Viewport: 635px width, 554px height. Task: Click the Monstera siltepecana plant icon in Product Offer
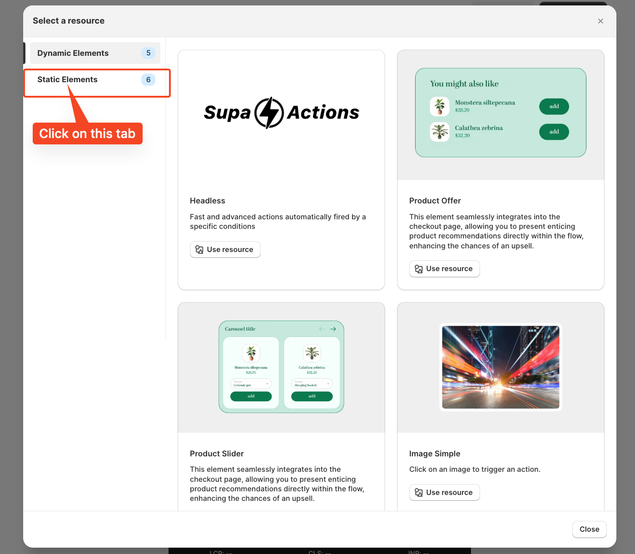click(440, 106)
